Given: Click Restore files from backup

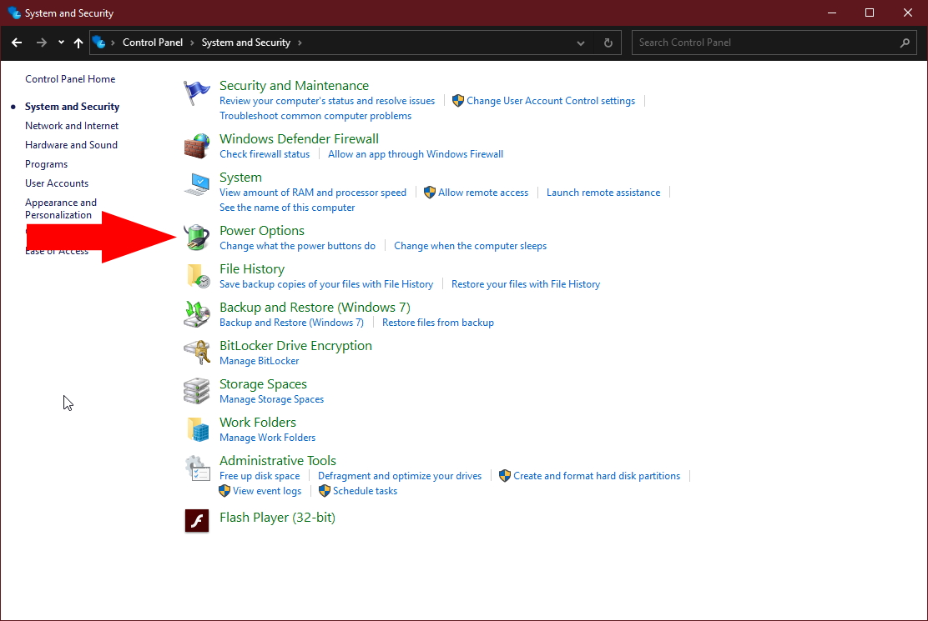Looking at the screenshot, I should (x=438, y=323).
